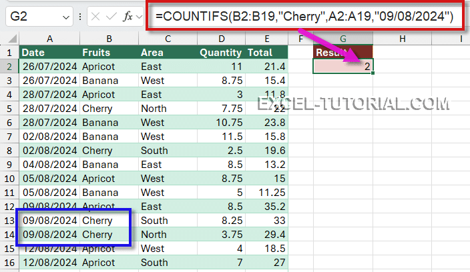Viewport: 470px width, 272px height.
Task: Expand the dropdown arrow beside fx
Action: [x=139, y=17]
